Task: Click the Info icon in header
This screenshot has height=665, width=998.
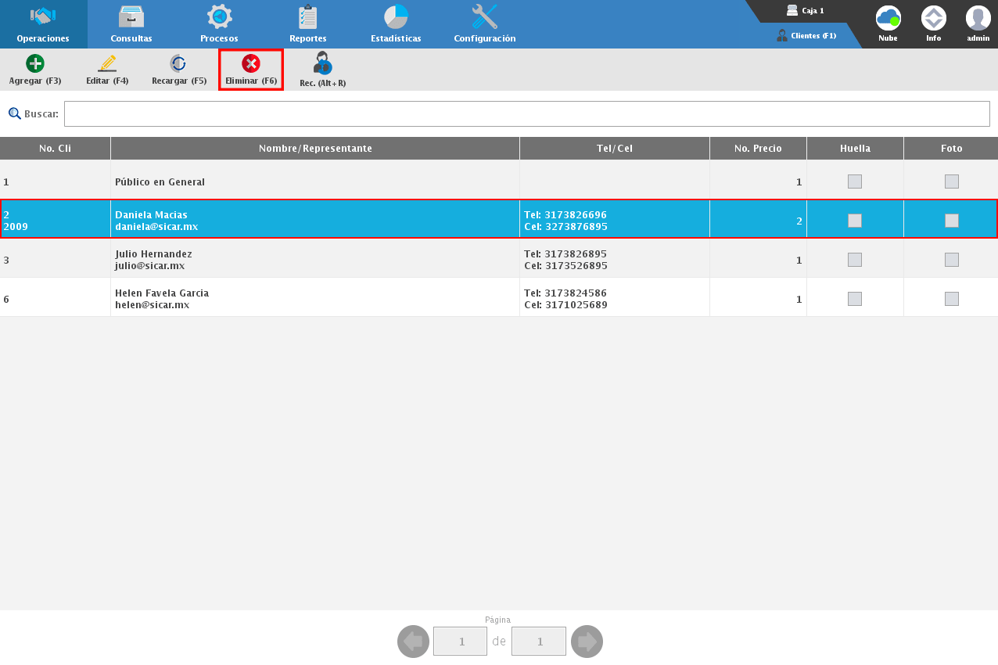Action: (x=933, y=18)
